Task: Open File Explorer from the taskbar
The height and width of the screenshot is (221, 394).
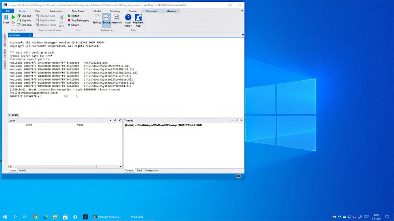Action: click(x=55, y=217)
